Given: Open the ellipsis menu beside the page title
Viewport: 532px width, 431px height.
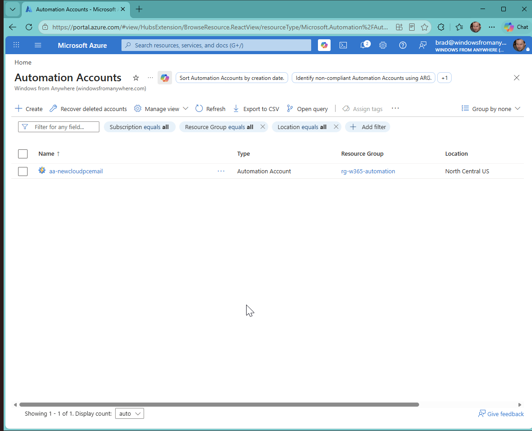Looking at the screenshot, I should tap(150, 78).
